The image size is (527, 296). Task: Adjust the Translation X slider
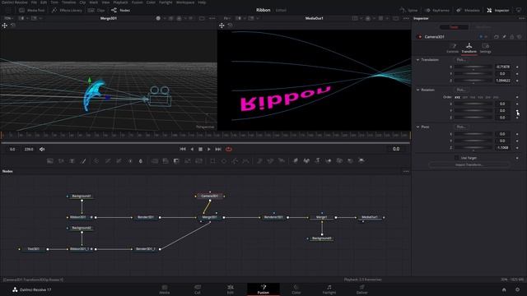click(x=473, y=67)
